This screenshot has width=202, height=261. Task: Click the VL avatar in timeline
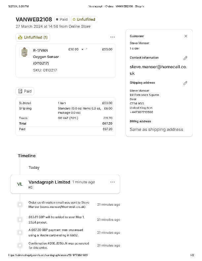(20, 184)
